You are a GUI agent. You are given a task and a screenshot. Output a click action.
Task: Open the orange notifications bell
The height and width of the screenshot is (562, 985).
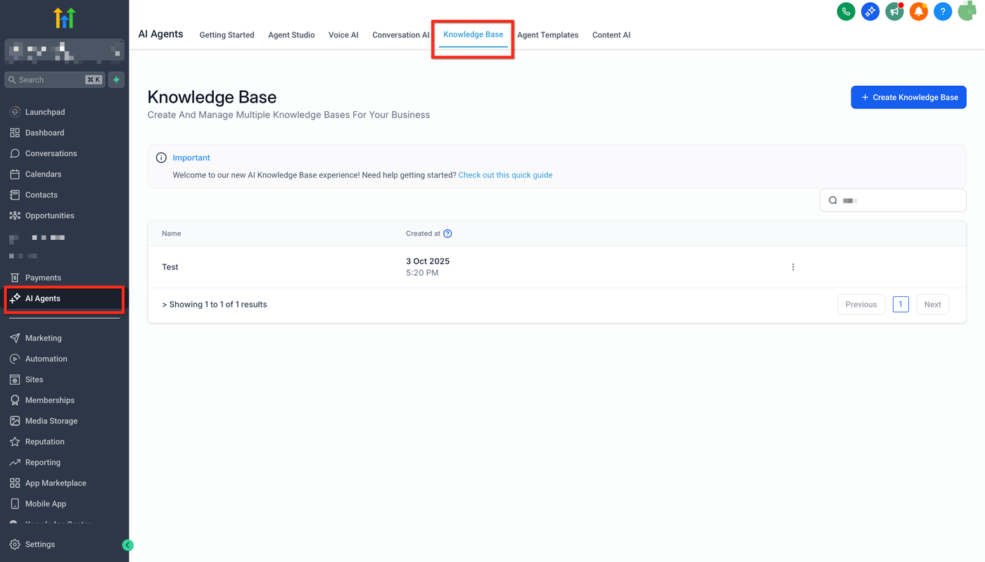[x=918, y=11]
